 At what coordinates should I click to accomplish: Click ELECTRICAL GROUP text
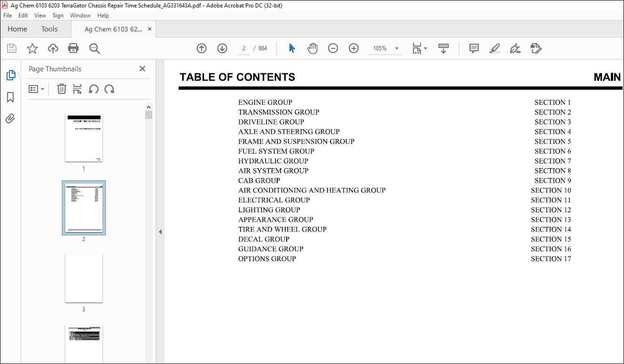coord(274,200)
